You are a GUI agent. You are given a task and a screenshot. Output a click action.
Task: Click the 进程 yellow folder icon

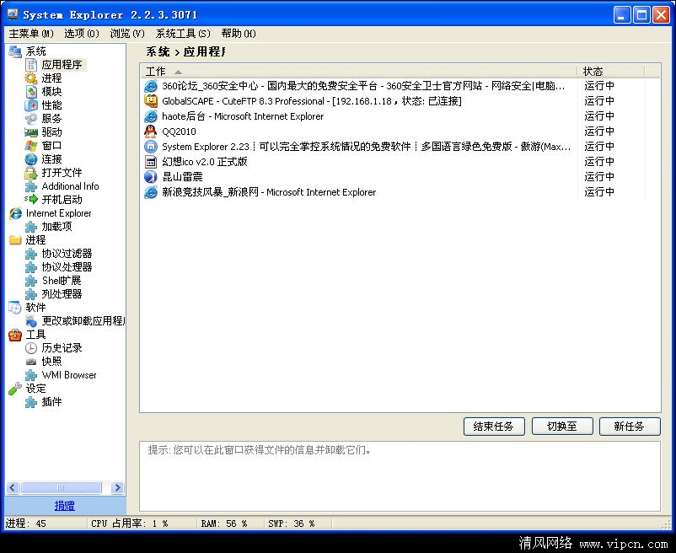pyautogui.click(x=15, y=240)
